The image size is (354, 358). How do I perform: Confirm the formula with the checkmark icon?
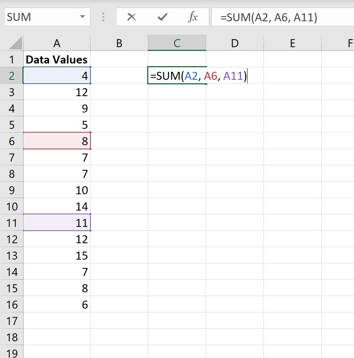[x=162, y=17]
